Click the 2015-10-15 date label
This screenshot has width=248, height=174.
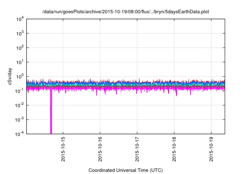(63, 149)
